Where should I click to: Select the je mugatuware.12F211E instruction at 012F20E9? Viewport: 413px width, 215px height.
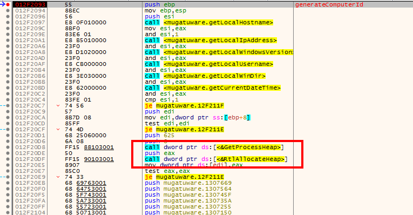[x=185, y=177]
